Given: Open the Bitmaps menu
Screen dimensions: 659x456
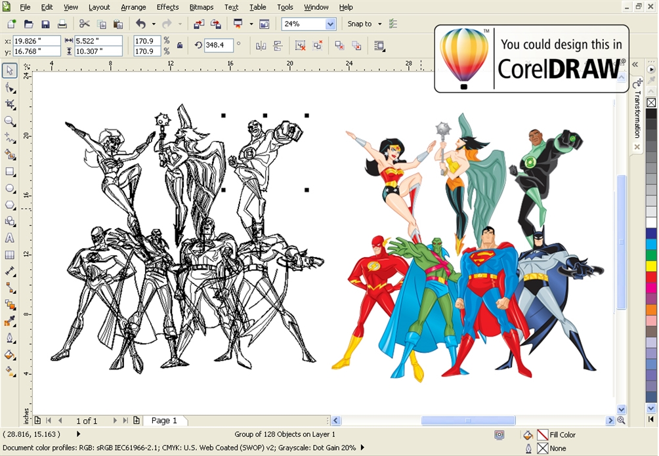Looking at the screenshot, I should click(201, 7).
